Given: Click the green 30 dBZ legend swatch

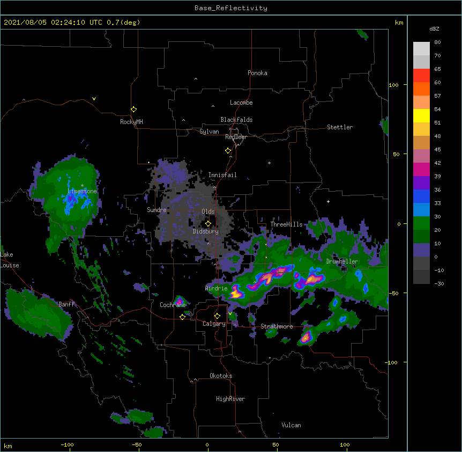Looking at the screenshot, I should pos(421,223).
